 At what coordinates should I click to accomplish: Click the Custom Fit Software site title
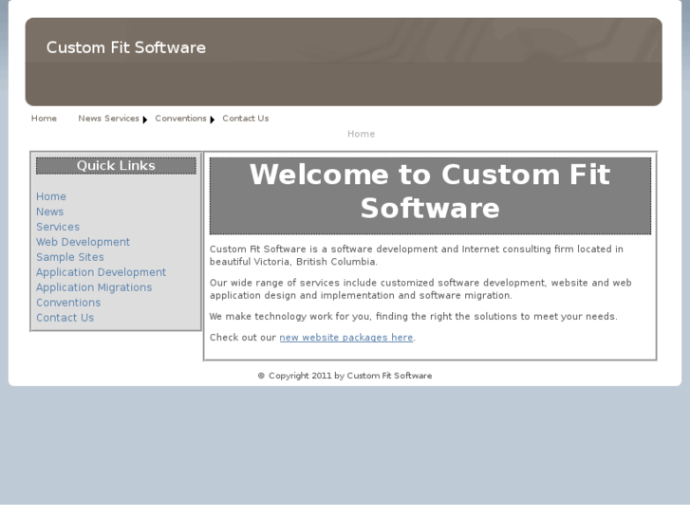[126, 47]
